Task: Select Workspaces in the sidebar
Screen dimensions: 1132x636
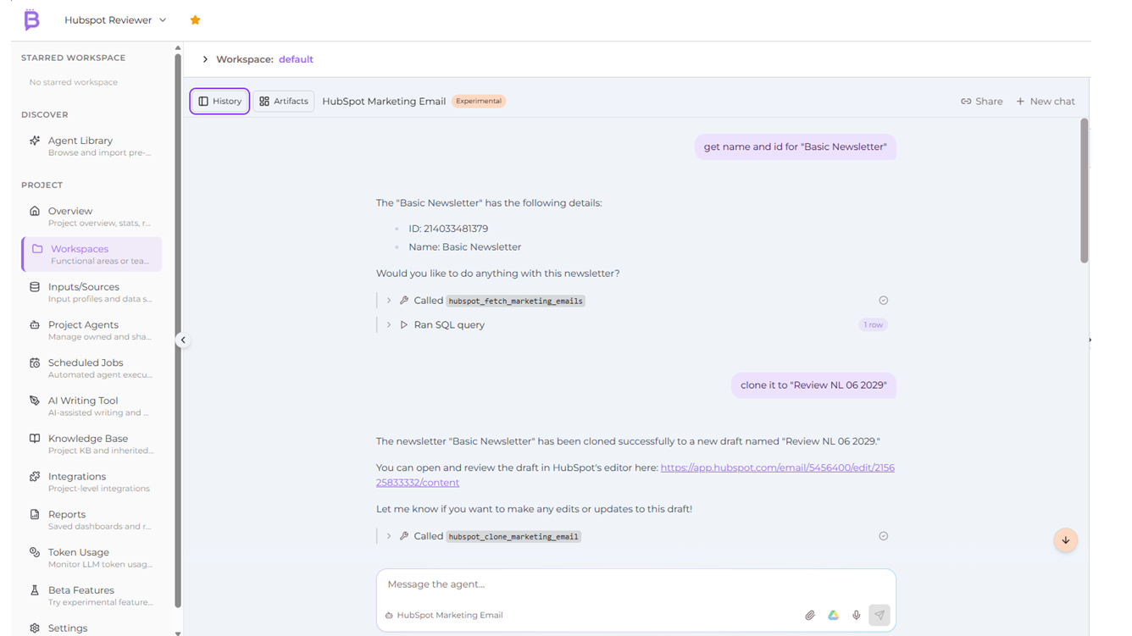Action: click(x=92, y=254)
